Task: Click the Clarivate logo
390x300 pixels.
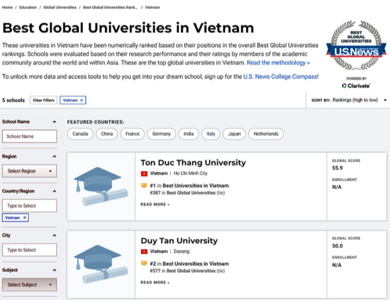Action: click(x=356, y=86)
